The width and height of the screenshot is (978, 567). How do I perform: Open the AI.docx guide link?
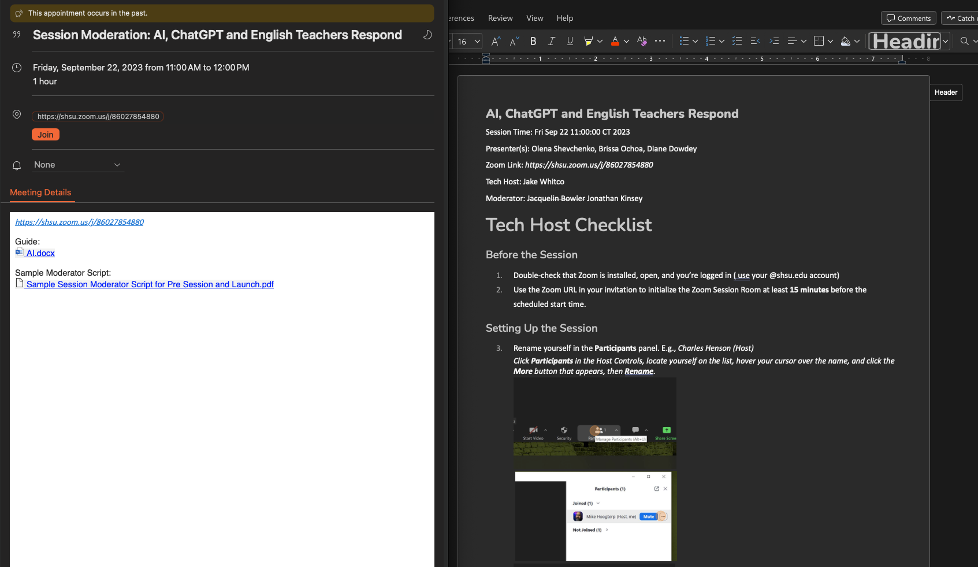point(40,253)
